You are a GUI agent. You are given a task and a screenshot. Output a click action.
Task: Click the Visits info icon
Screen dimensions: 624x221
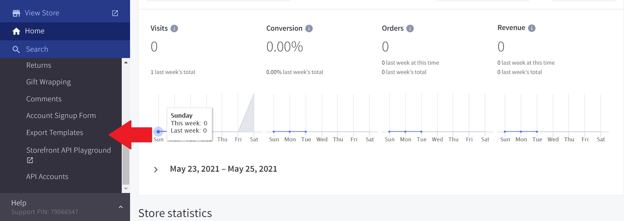[174, 29]
